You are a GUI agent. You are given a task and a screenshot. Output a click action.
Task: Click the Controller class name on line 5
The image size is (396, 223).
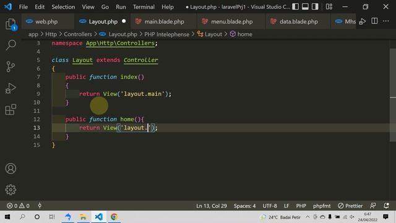[140, 60]
